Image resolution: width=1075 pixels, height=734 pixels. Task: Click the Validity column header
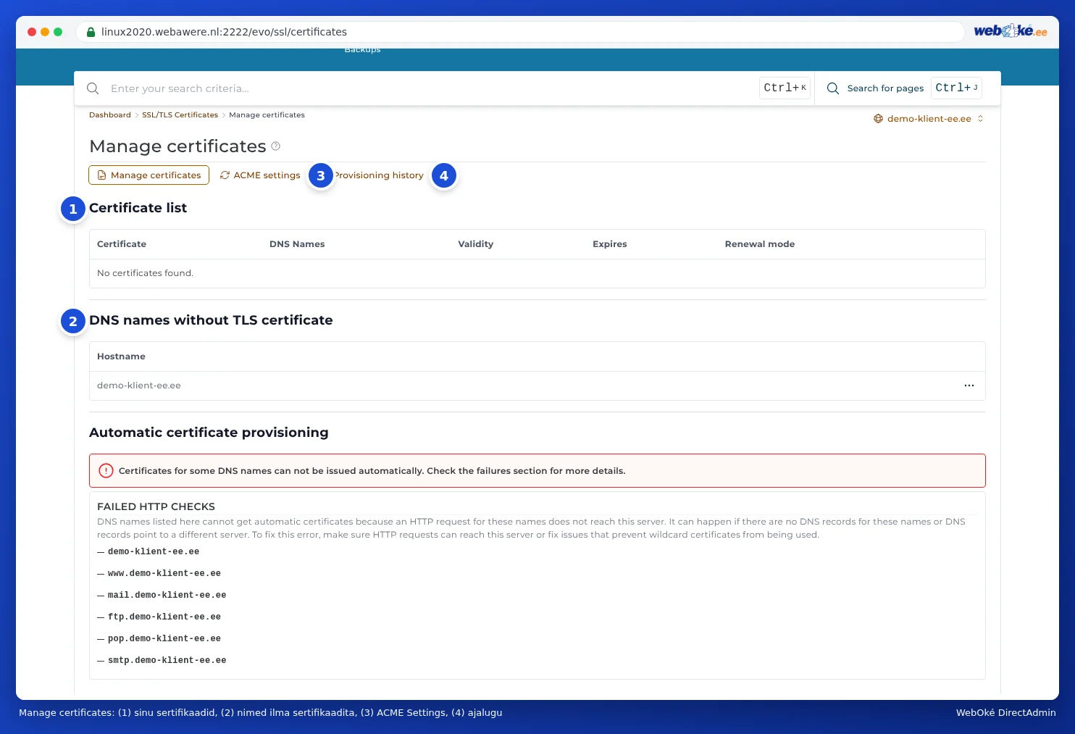point(476,244)
